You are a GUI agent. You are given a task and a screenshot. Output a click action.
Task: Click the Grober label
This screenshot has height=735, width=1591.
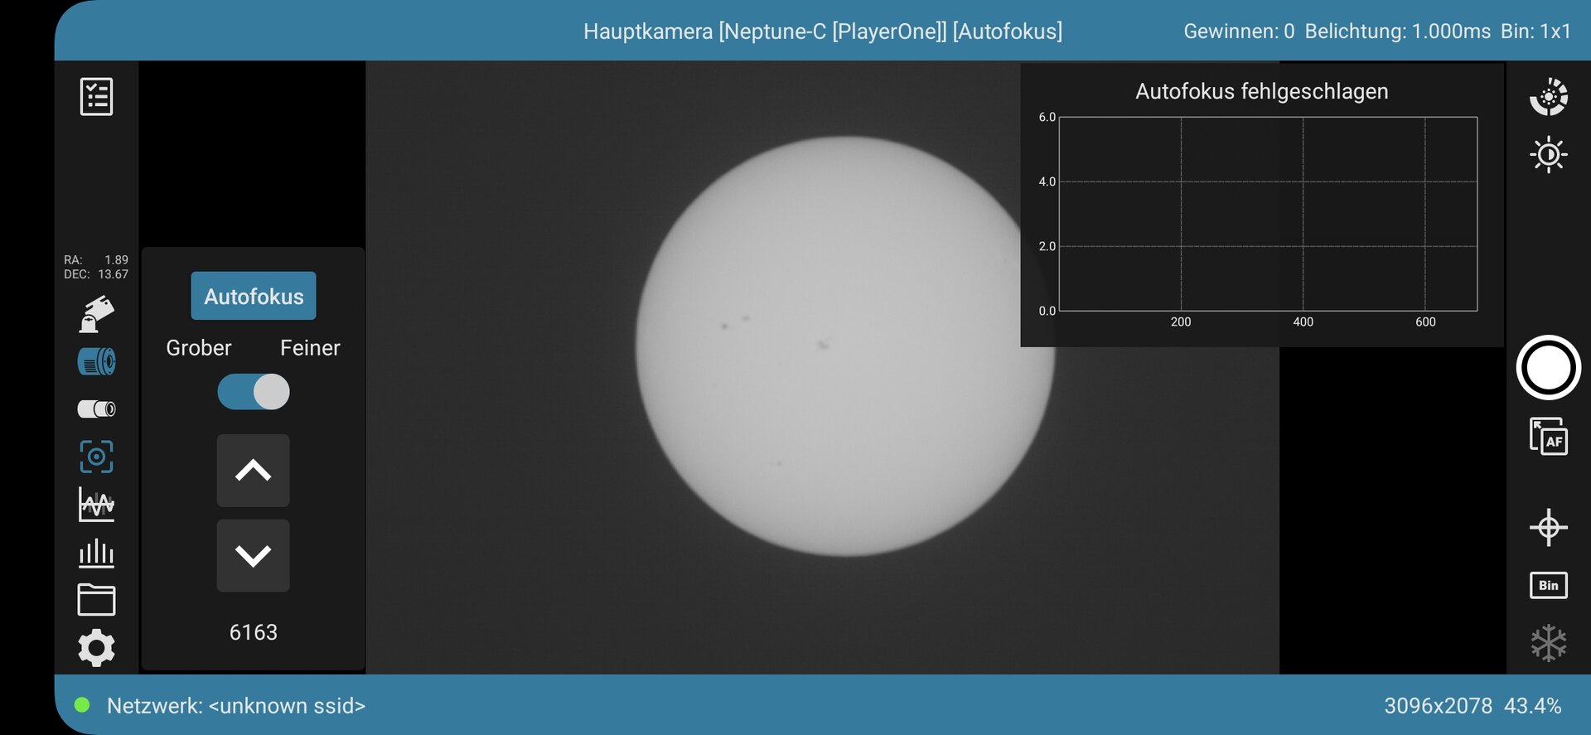click(199, 348)
